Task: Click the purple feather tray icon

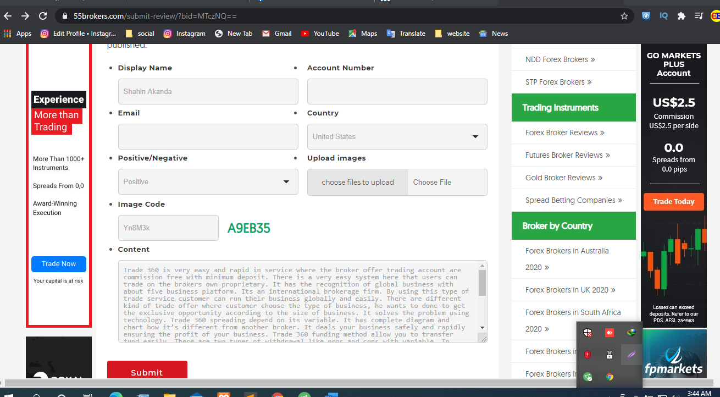Action: click(631, 355)
